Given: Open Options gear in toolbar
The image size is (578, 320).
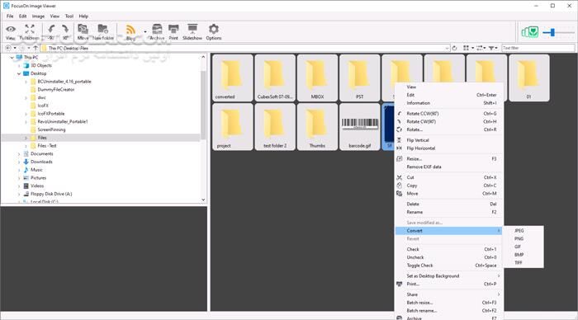Looking at the screenshot, I should [214, 31].
